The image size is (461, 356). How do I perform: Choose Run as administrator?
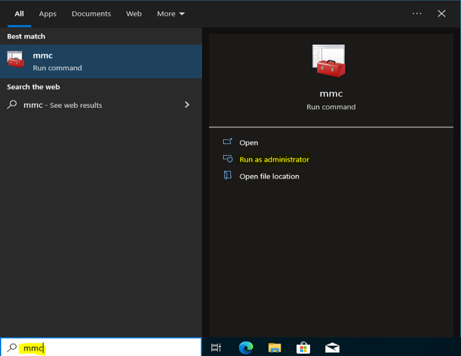tap(274, 160)
